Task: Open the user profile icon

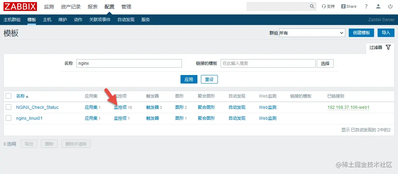Action: tap(378, 6)
